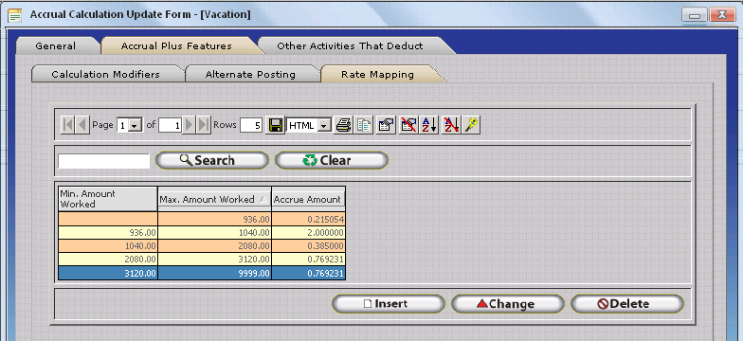Screen dimensions: 743x341
Task: Click the Insert button
Action: click(389, 304)
